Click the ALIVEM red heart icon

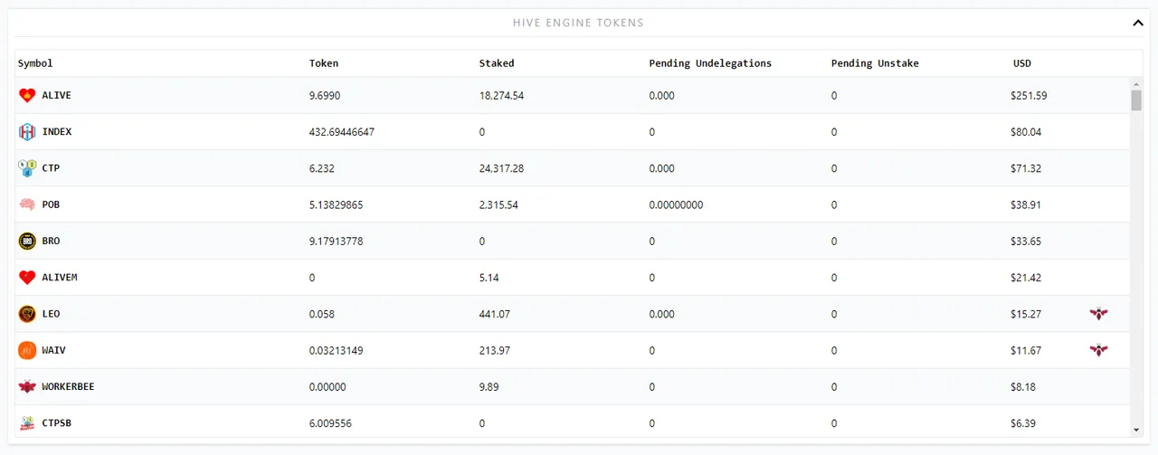point(27,278)
